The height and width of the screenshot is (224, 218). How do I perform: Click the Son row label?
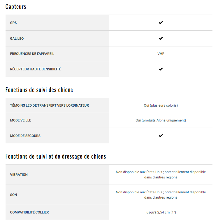[x=13, y=195]
